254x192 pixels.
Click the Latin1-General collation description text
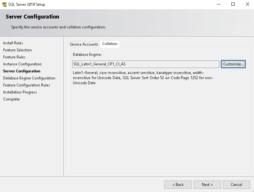pos(143,78)
